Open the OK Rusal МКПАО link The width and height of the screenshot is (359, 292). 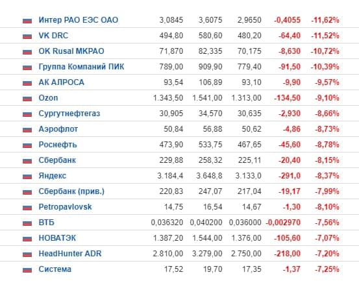[71, 51]
